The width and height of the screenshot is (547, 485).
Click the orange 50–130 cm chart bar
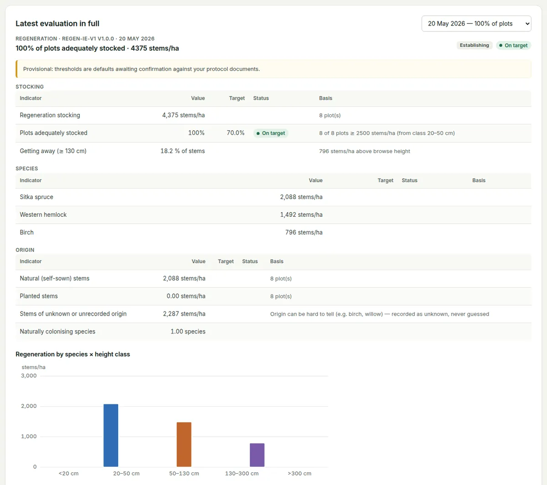point(184,444)
